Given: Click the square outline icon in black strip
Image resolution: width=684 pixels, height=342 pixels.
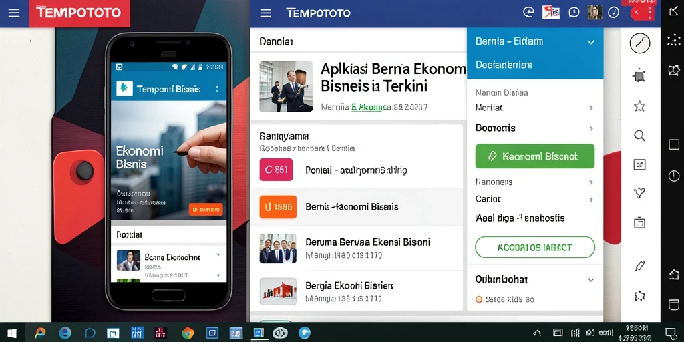Looking at the screenshot, I should (674, 144).
